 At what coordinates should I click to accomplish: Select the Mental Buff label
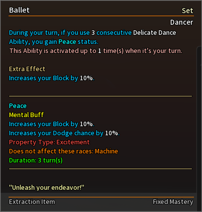[x=26, y=115]
